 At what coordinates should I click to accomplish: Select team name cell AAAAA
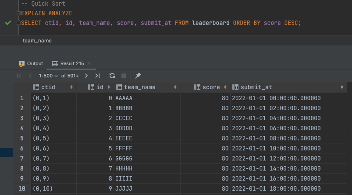click(147, 98)
